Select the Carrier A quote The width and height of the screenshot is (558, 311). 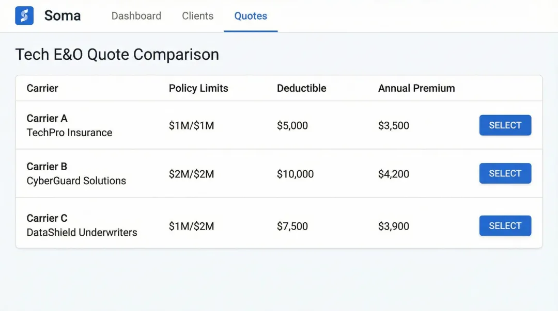505,125
